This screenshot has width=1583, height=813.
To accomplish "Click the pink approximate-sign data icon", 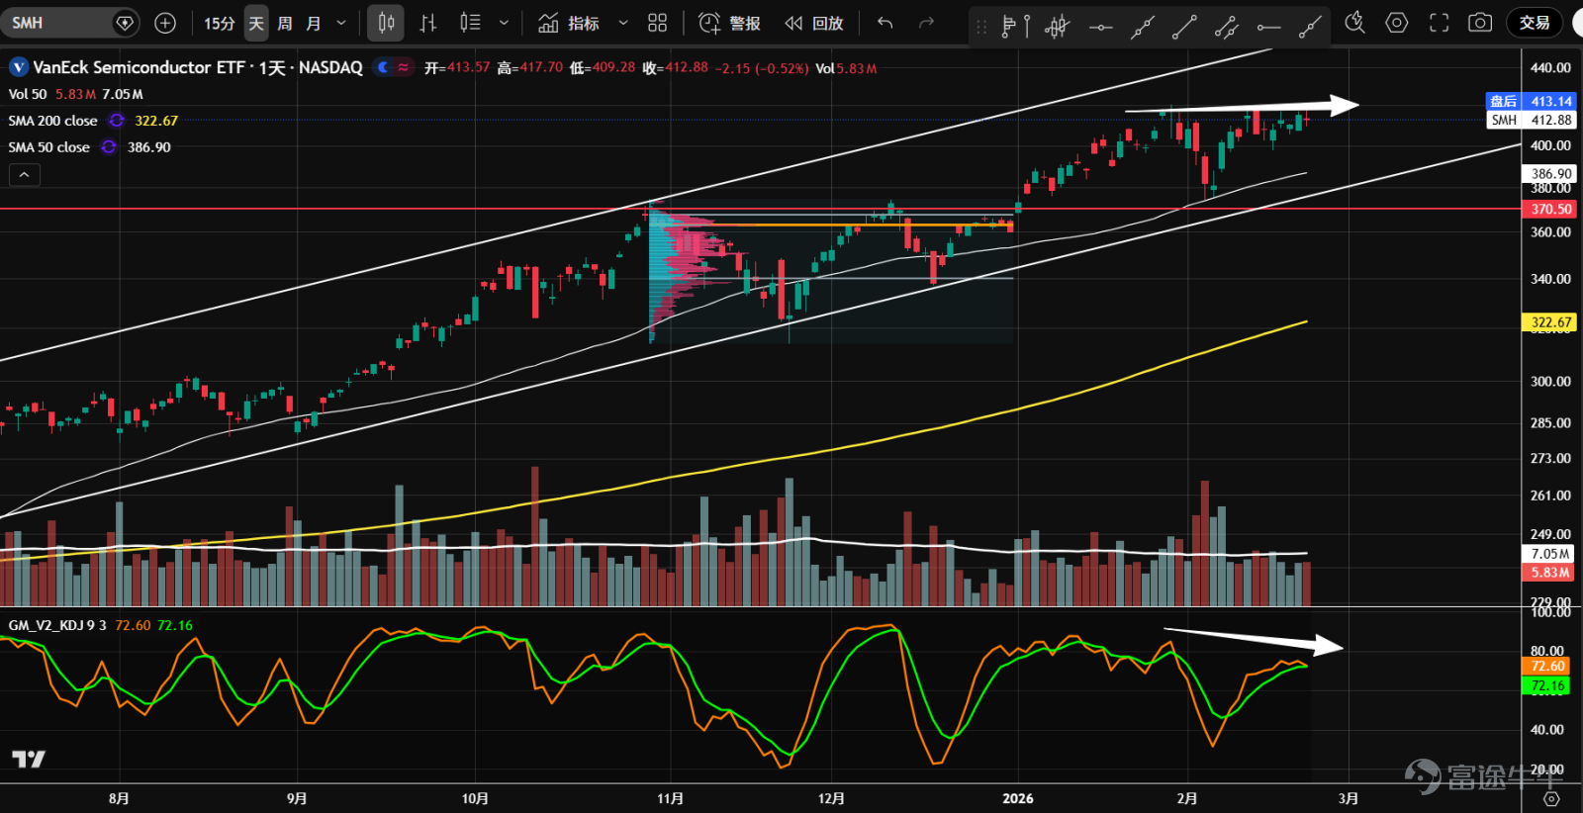I will point(404,67).
